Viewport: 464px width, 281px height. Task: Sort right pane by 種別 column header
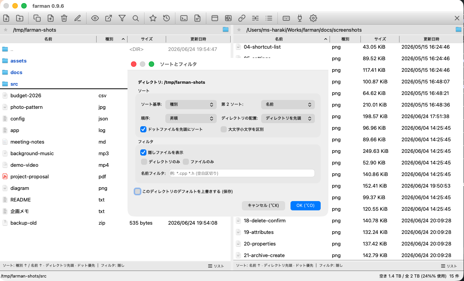click(x=345, y=39)
